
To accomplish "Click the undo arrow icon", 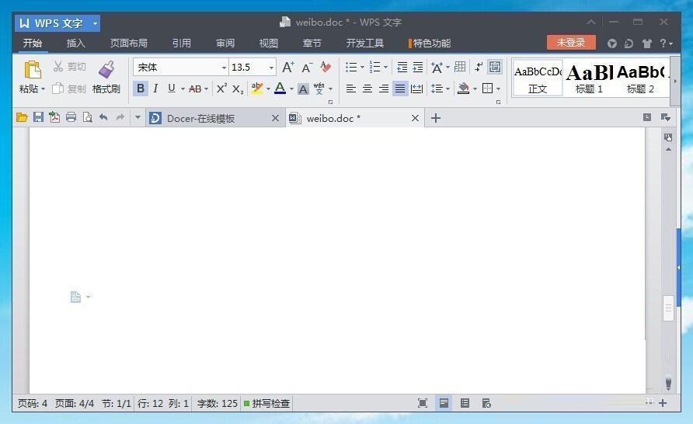I will 103,117.
